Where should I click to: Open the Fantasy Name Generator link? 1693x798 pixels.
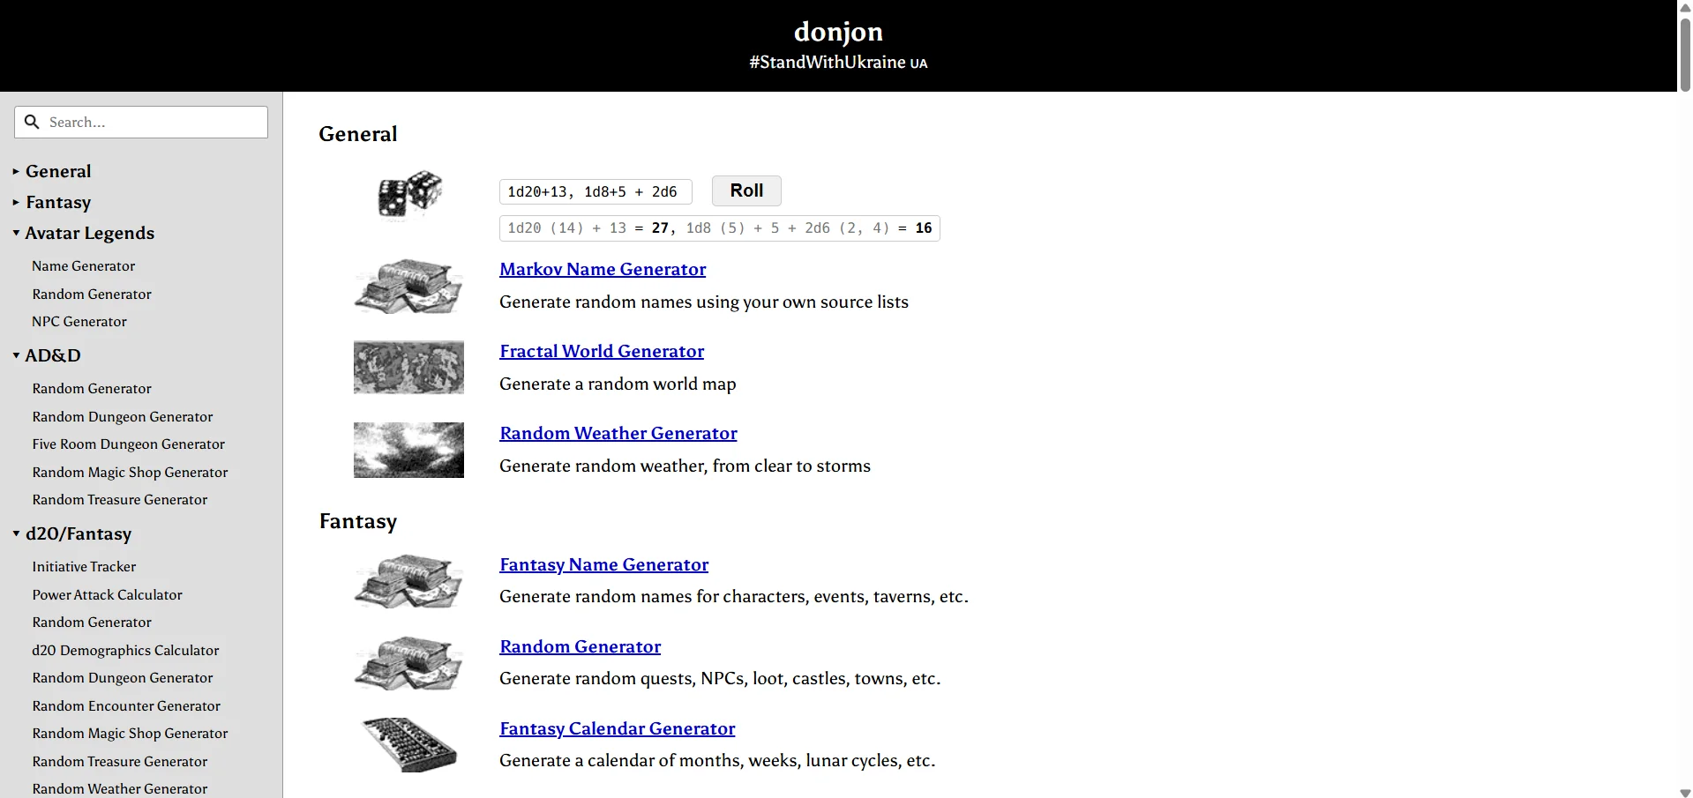click(x=604, y=564)
